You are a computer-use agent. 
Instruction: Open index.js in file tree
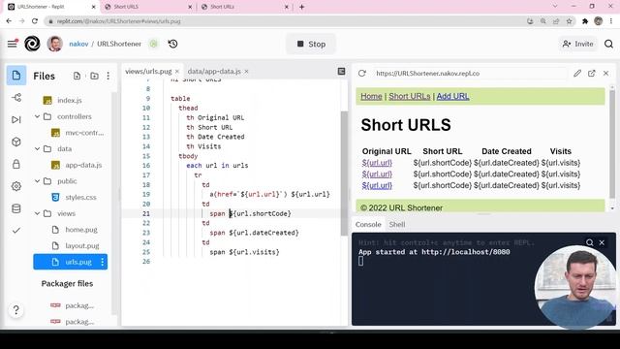pyautogui.click(x=70, y=101)
